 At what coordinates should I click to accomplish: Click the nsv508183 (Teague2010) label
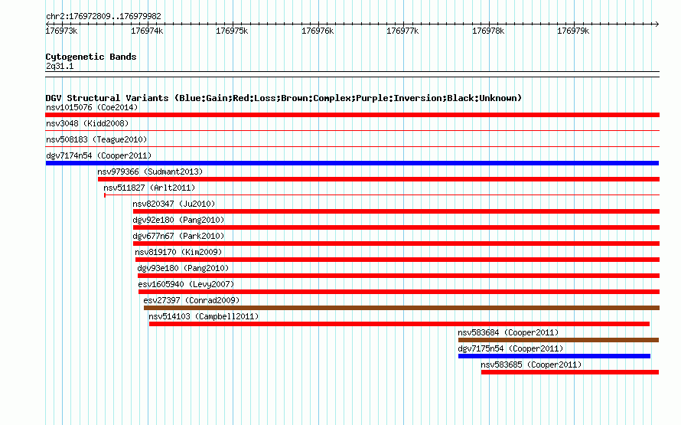coord(96,139)
